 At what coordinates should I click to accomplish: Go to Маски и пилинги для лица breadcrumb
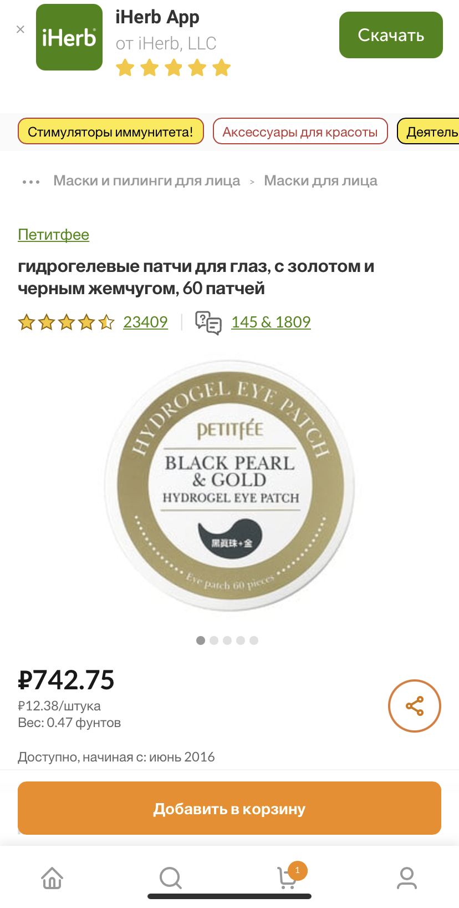(x=147, y=180)
